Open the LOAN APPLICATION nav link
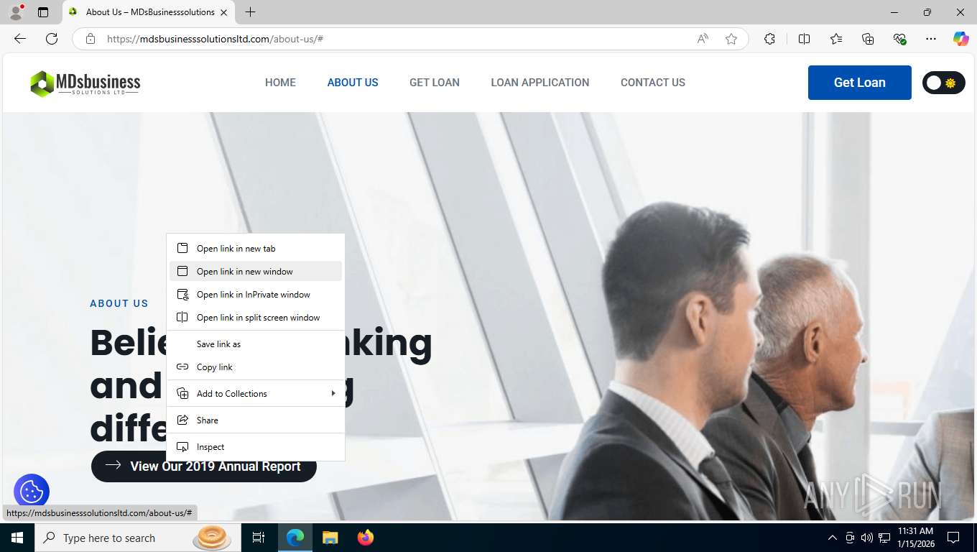 (540, 83)
